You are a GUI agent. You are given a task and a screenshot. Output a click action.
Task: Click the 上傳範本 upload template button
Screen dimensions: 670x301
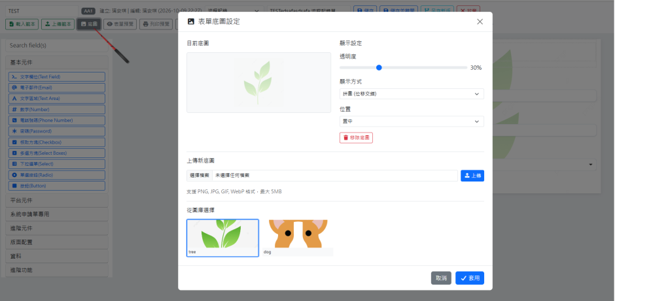click(58, 24)
